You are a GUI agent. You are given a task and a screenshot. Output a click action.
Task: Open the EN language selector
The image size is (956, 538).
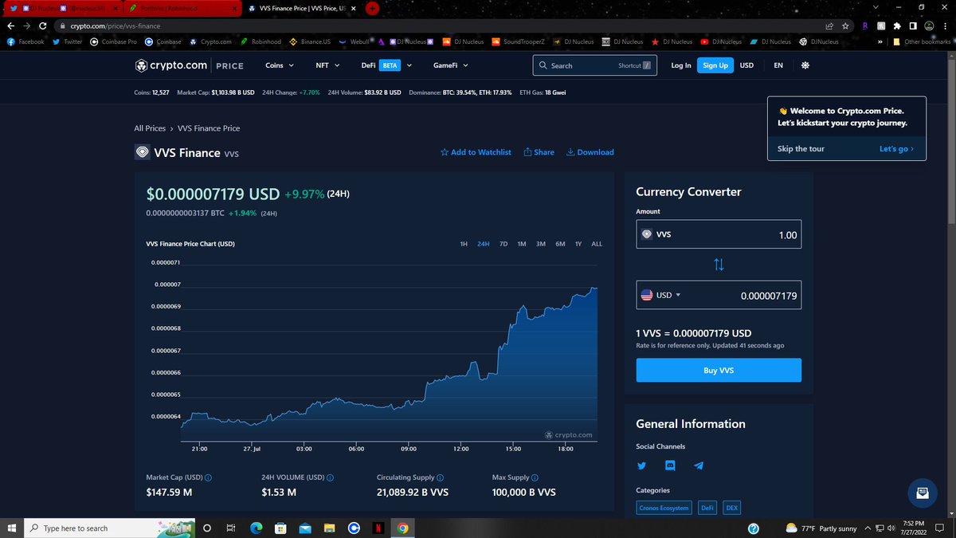click(778, 65)
